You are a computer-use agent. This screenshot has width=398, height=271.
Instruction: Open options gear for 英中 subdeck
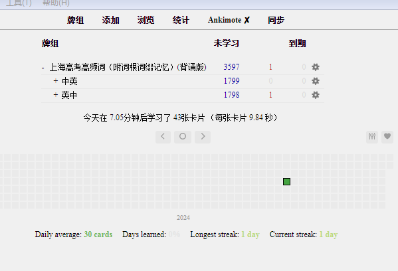point(315,95)
